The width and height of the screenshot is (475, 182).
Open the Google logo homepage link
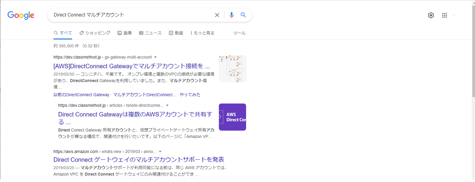coord(21,15)
